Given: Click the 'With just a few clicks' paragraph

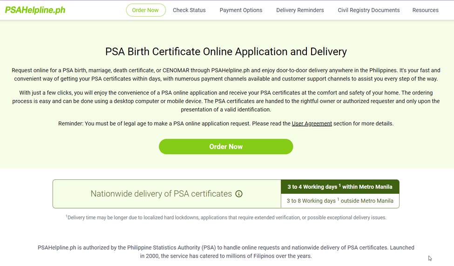Looking at the screenshot, I should click(x=226, y=101).
